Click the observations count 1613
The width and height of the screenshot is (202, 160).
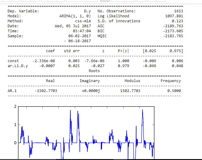179,11
